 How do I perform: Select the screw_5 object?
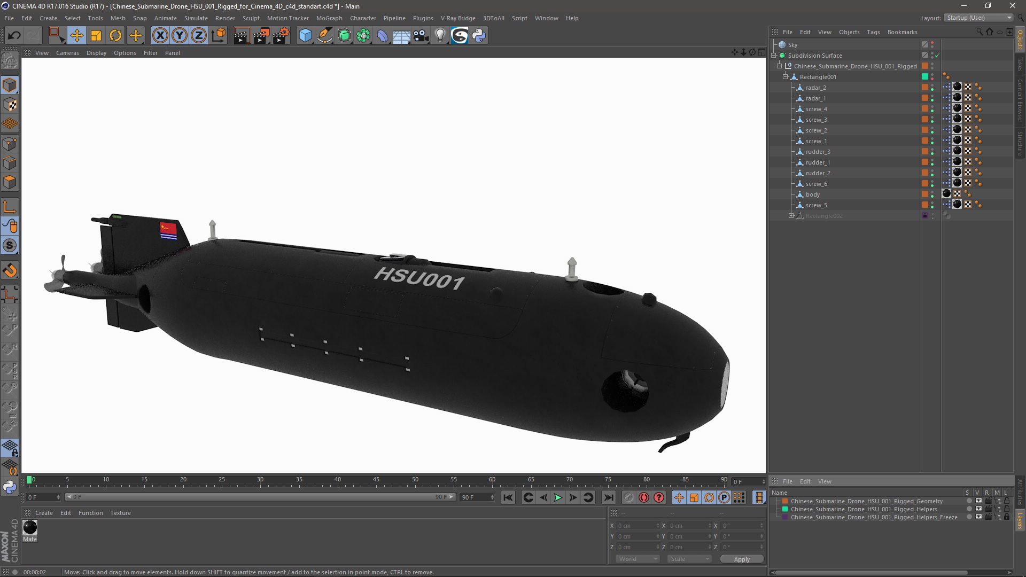816,205
